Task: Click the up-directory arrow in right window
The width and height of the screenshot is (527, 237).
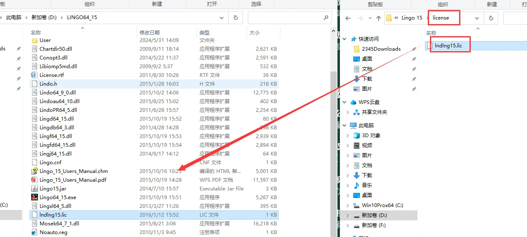Action: (378, 18)
